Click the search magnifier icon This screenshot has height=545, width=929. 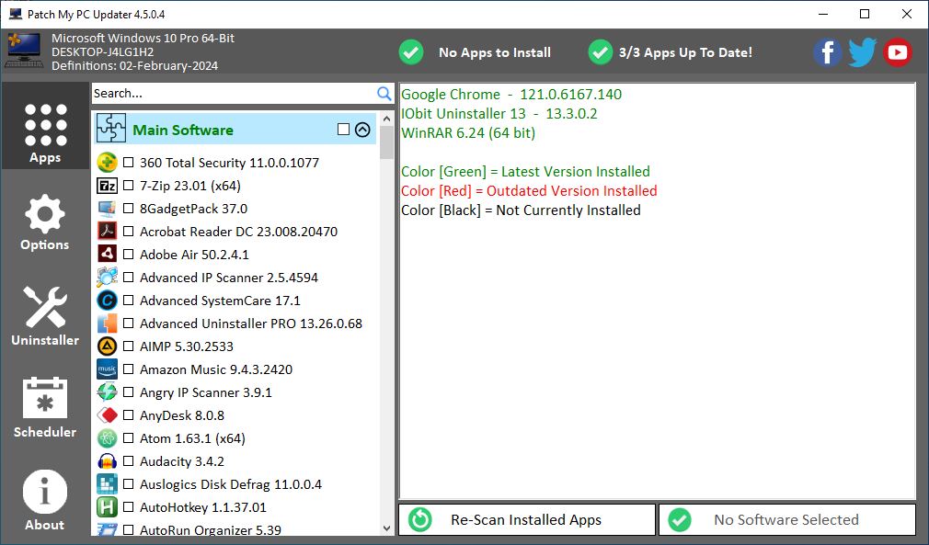pos(384,94)
